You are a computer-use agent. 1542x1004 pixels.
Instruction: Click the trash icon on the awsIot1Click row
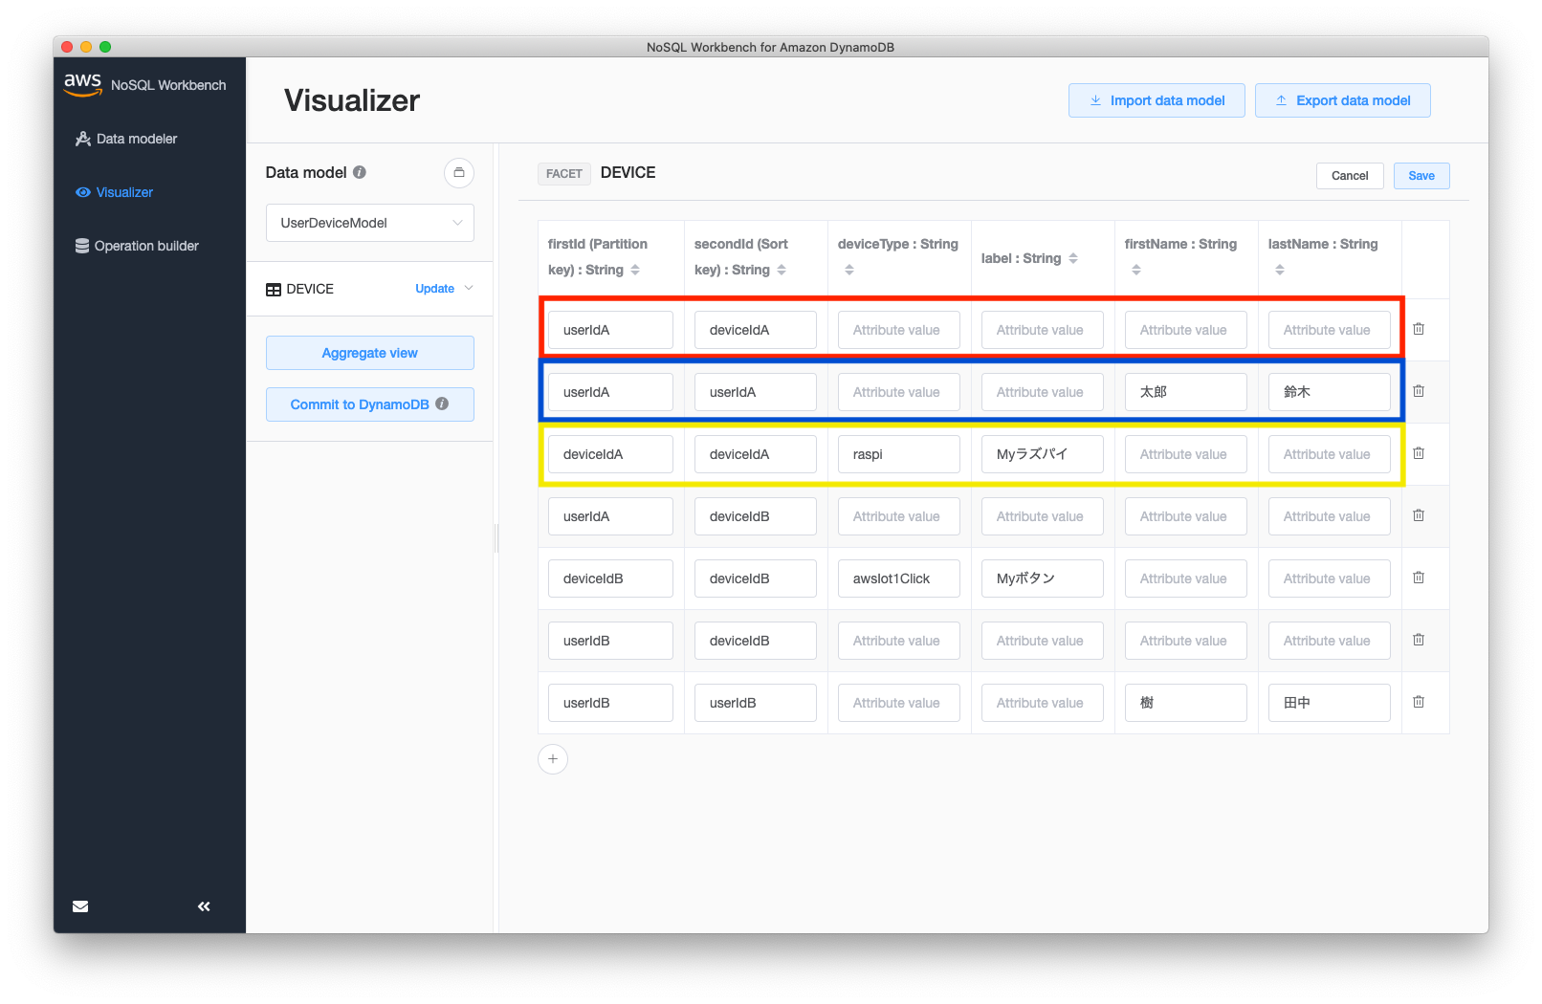pyautogui.click(x=1419, y=577)
